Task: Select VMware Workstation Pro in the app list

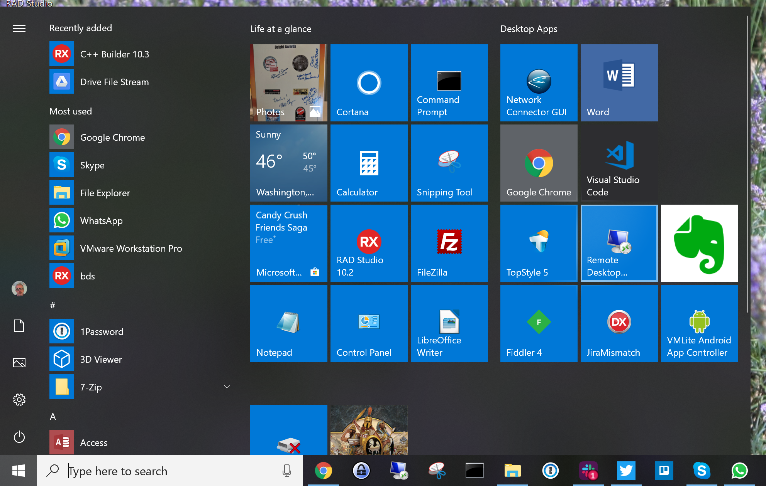Action: pos(131,248)
